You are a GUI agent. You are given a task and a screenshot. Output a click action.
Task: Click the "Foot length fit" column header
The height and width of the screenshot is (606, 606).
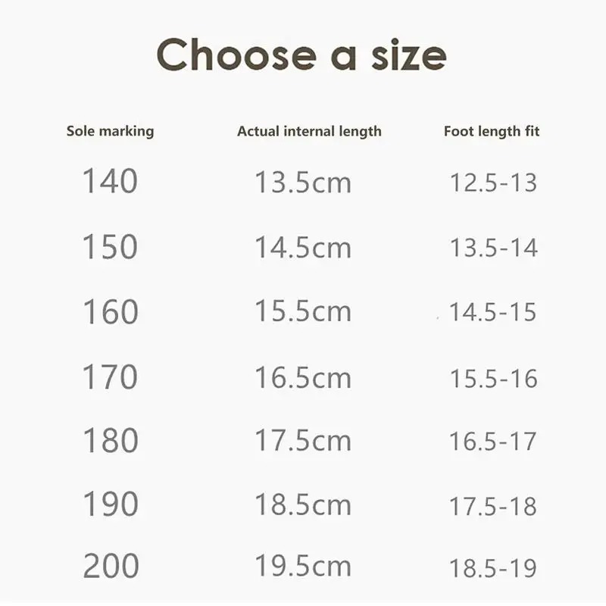[492, 131]
